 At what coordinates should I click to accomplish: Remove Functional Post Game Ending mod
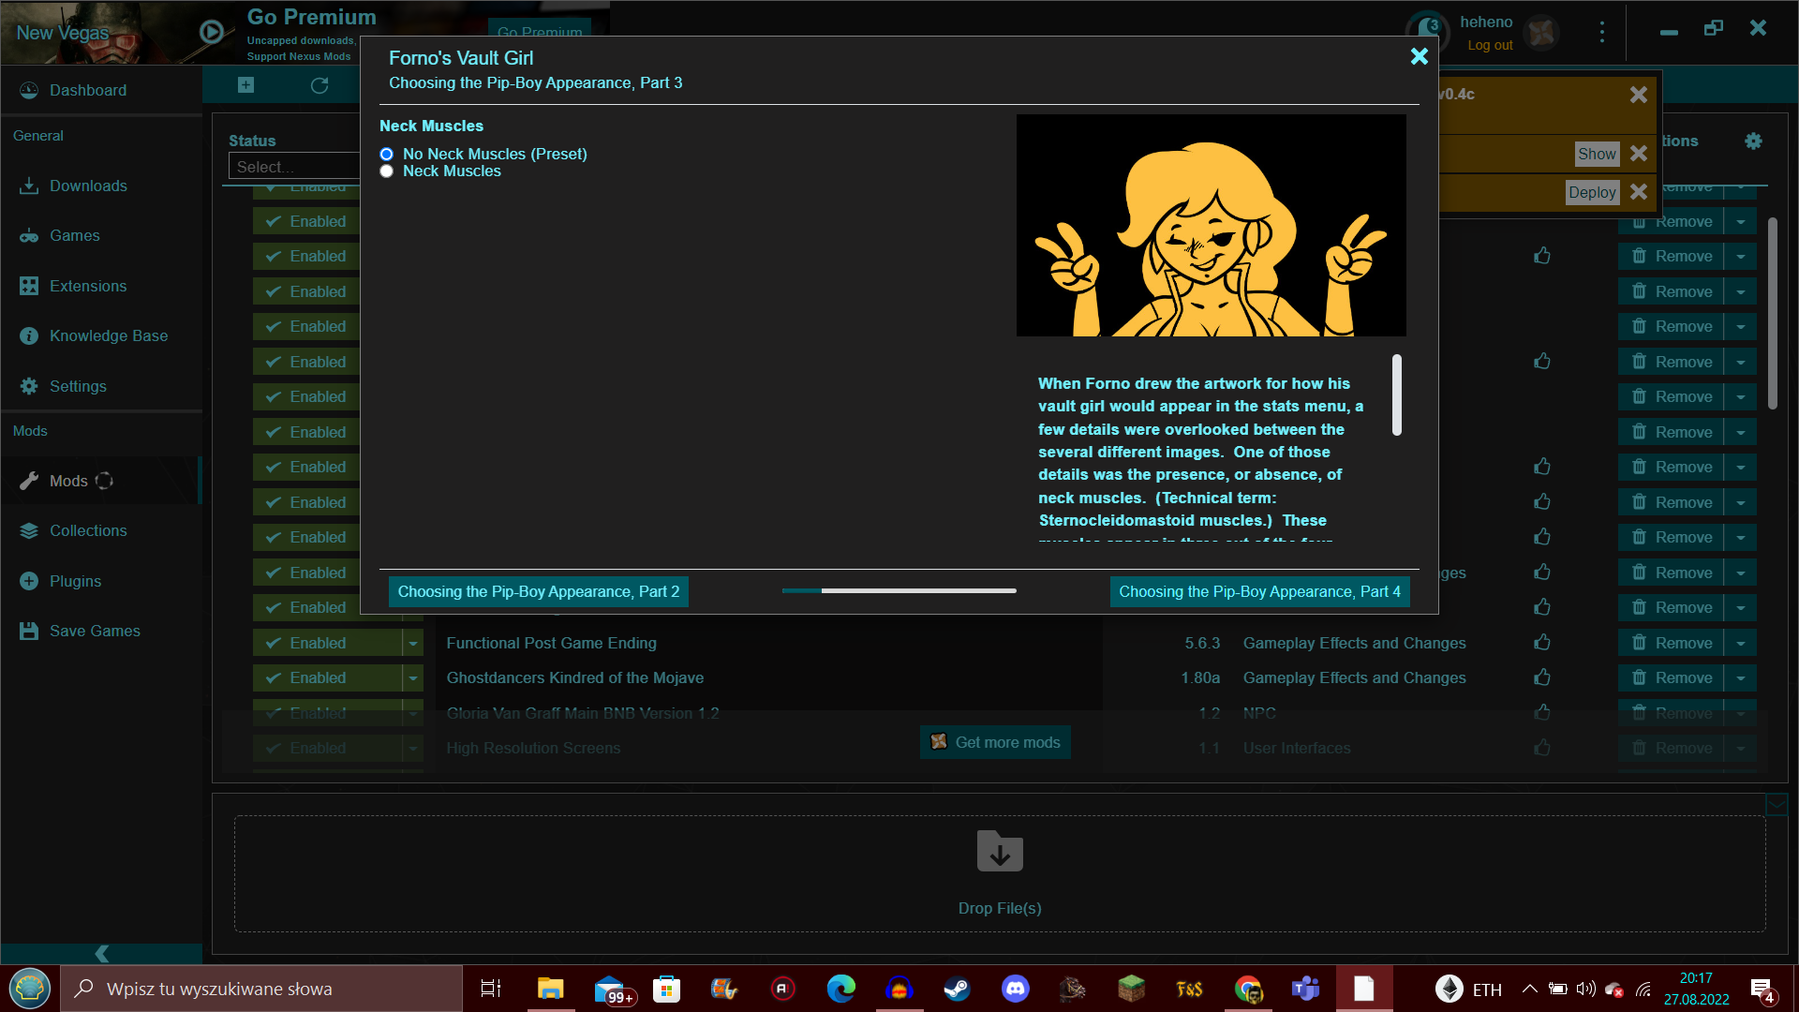pos(1671,643)
